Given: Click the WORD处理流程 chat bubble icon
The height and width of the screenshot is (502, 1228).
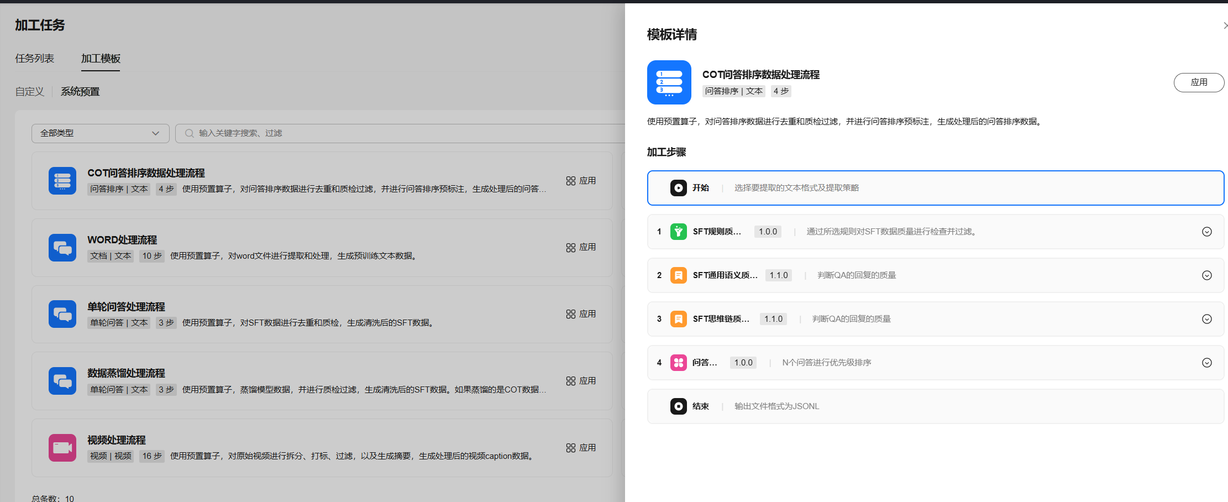Looking at the screenshot, I should click(x=62, y=248).
